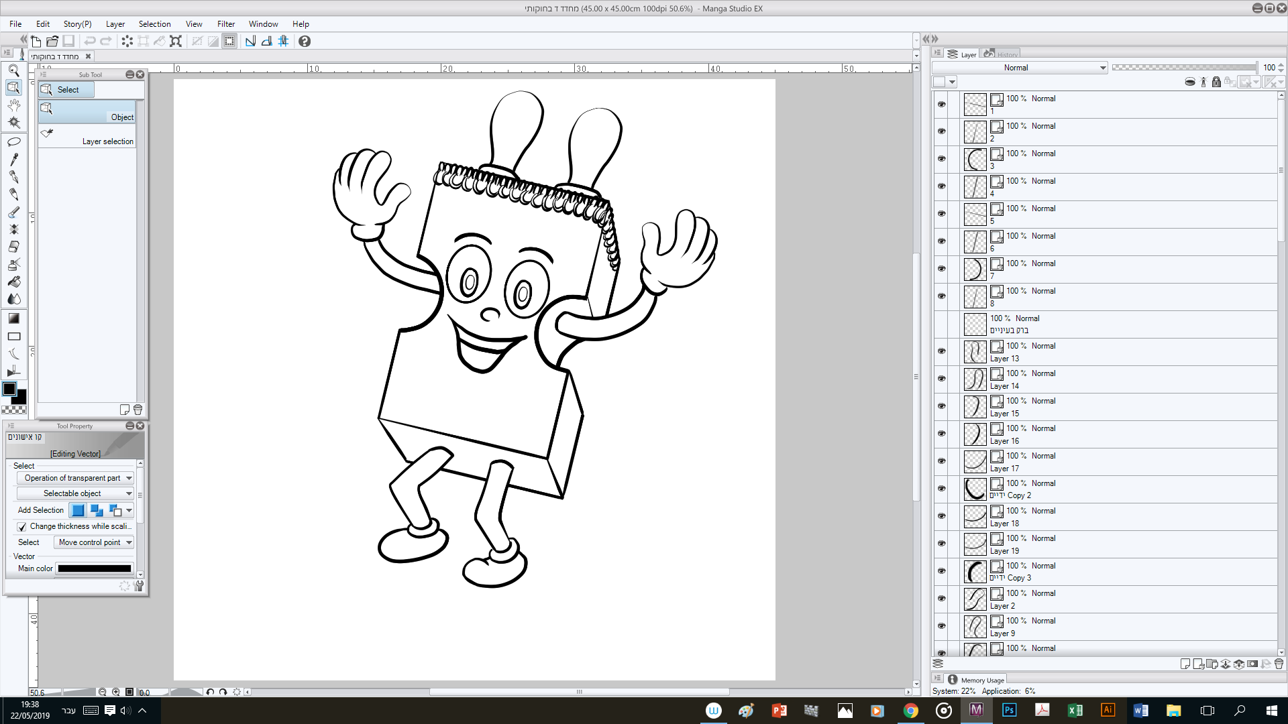Image resolution: width=1288 pixels, height=724 pixels.
Task: Hide Layer 13 with eye icon
Action: click(x=941, y=351)
